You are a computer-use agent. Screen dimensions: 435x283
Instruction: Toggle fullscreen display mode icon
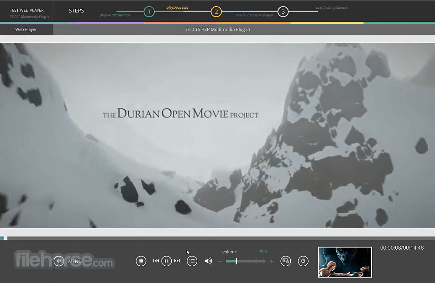coord(285,261)
